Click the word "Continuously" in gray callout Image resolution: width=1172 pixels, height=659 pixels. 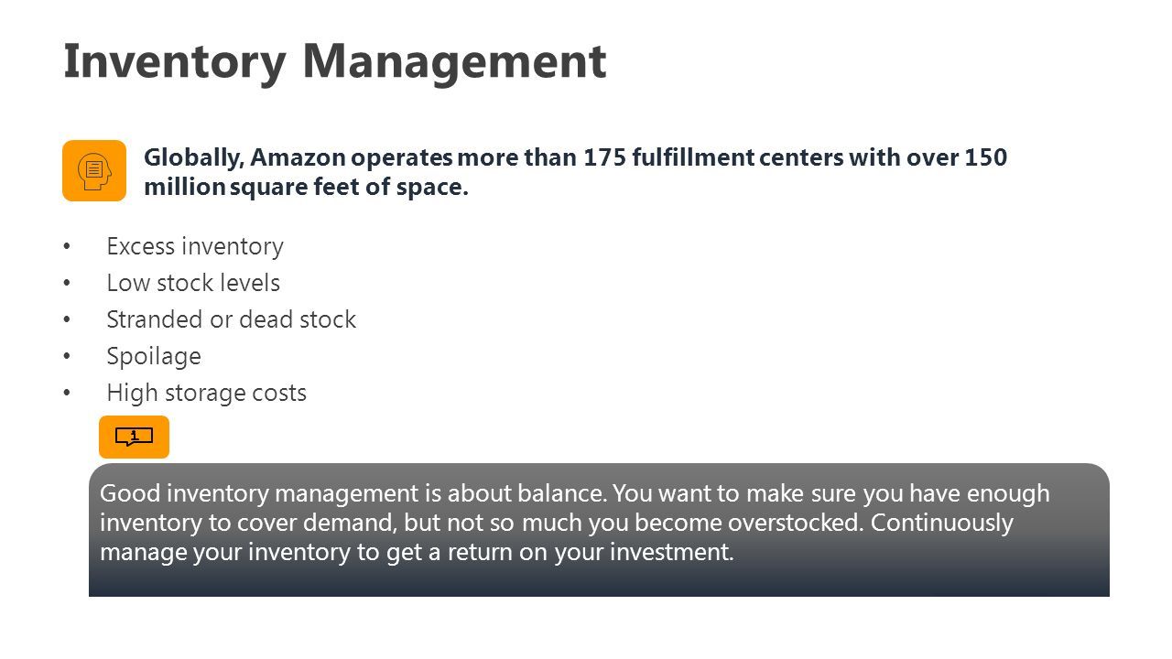point(942,523)
